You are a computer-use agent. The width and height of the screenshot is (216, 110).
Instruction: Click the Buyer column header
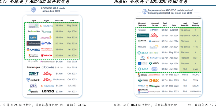pos(46,20)
